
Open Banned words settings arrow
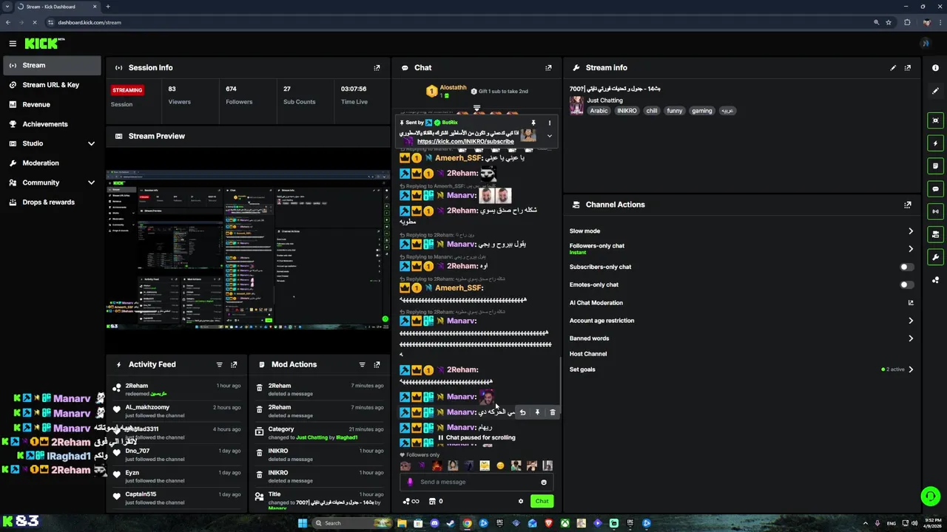(x=911, y=338)
